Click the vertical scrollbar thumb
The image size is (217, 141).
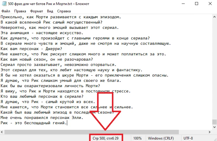click(x=214, y=122)
